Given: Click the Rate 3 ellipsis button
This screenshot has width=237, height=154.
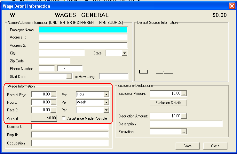Looking at the screenshot, I should pos(53,110).
